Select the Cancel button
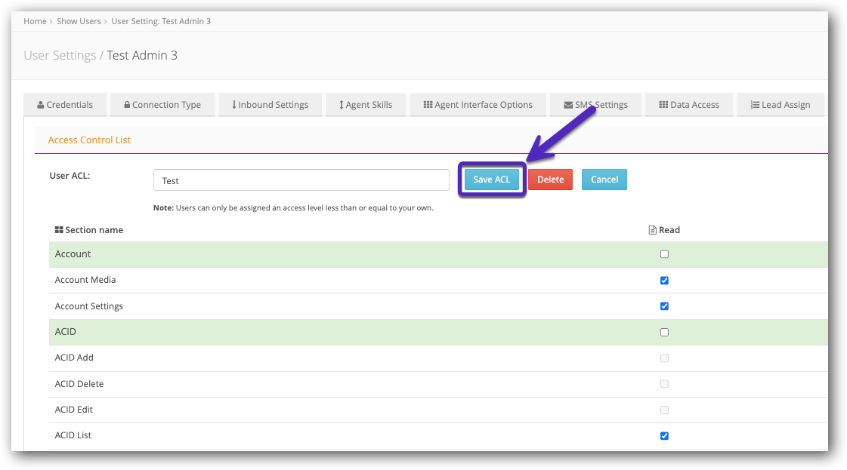This screenshot has width=847, height=470. click(604, 179)
